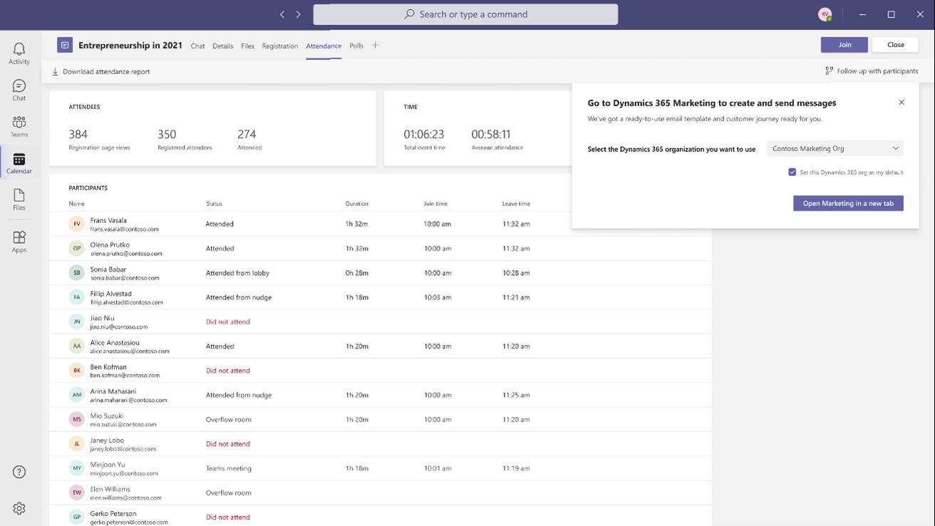Open the Polls tab
This screenshot has height=526, width=935.
(356, 46)
